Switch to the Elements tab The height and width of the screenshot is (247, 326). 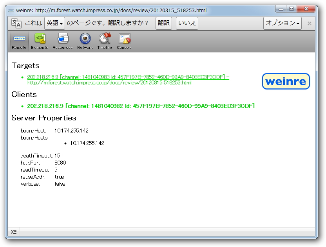point(39,41)
